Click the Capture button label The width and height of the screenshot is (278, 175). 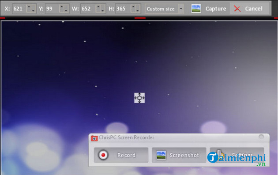(x=216, y=9)
